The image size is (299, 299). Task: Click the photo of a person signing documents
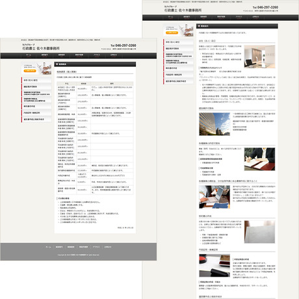point(259,159)
